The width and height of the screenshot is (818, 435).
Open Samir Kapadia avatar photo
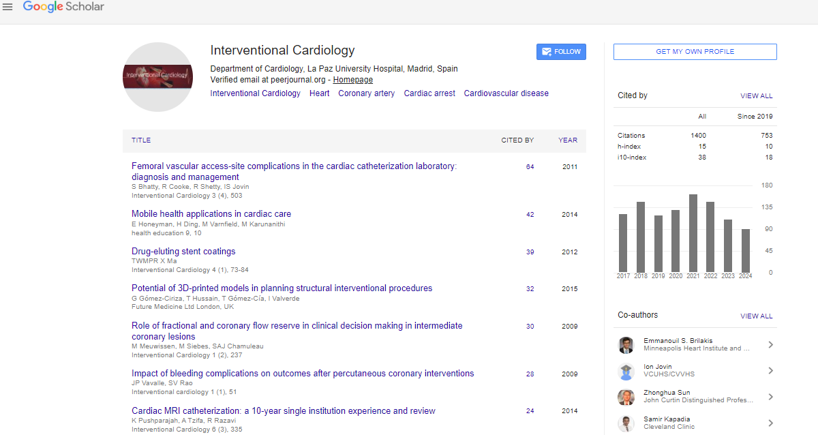[x=626, y=423]
